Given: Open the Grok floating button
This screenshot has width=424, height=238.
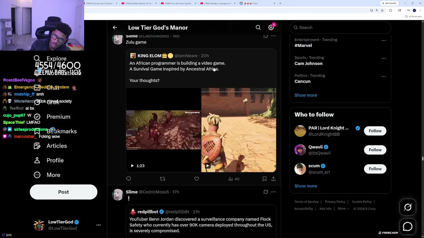Looking at the screenshot, I should point(408,207).
